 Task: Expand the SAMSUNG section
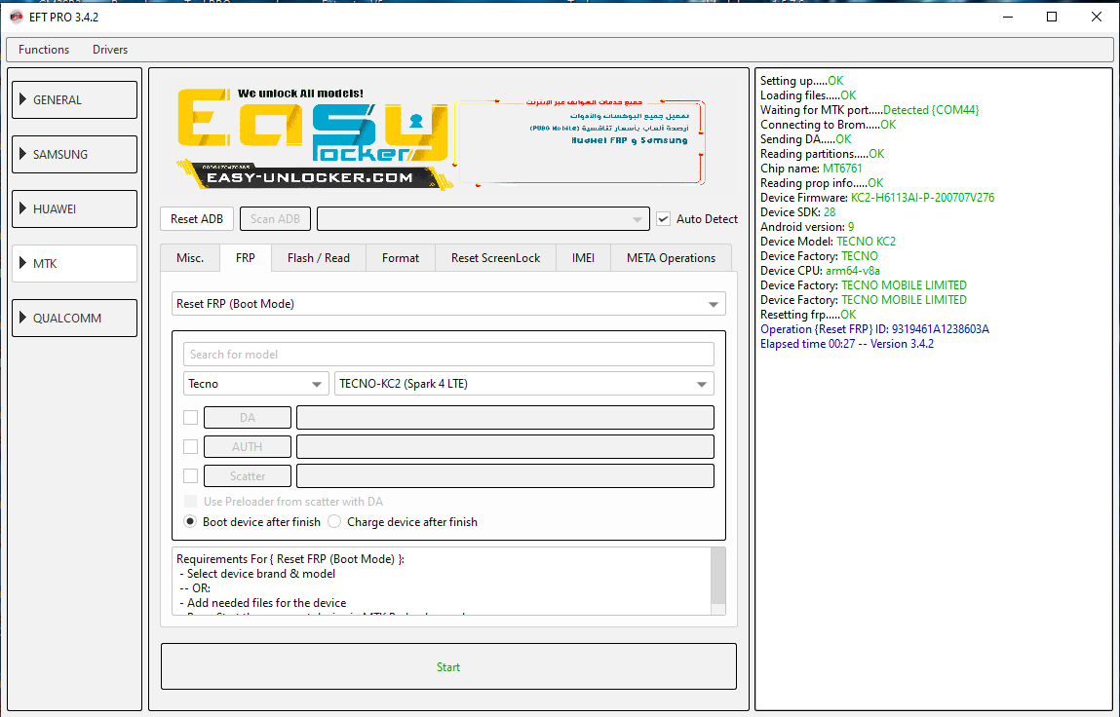click(x=74, y=154)
